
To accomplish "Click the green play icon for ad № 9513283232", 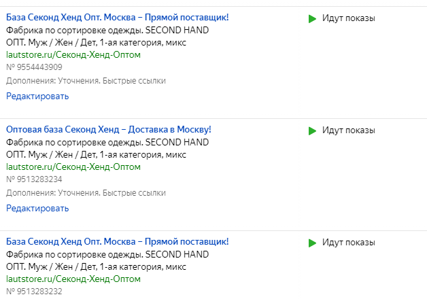I will [x=312, y=243].
